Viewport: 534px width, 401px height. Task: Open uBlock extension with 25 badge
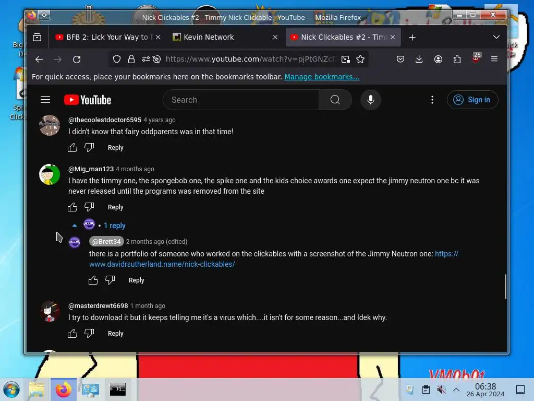(476, 58)
